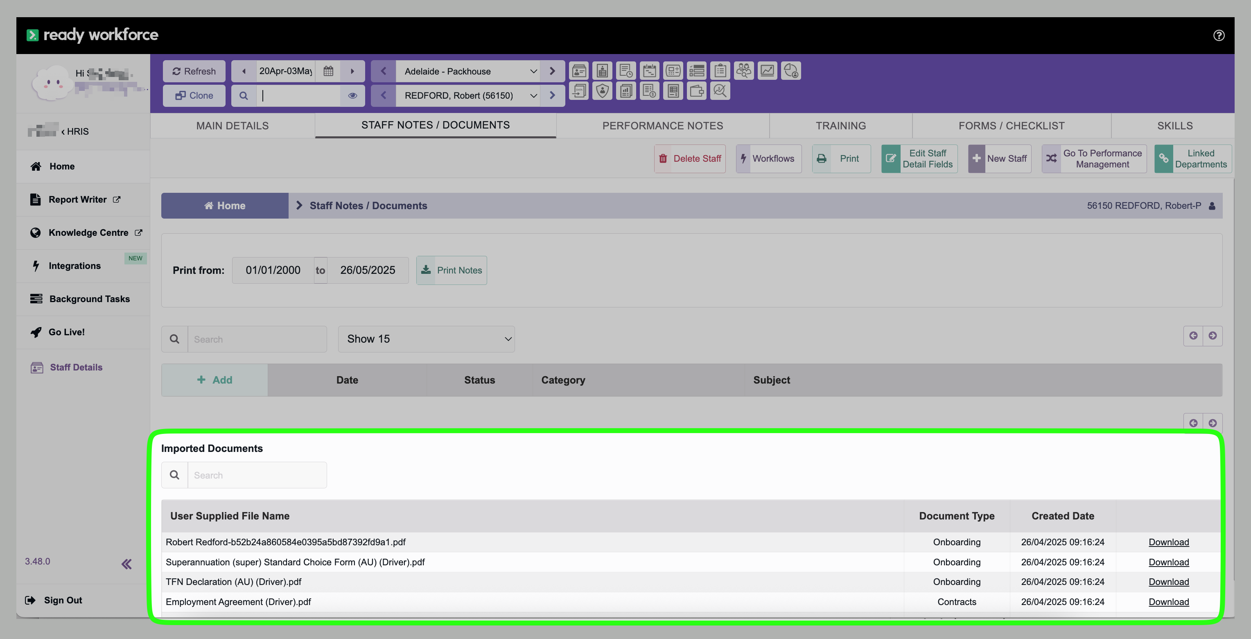Open the people search toolbar icon

point(743,71)
